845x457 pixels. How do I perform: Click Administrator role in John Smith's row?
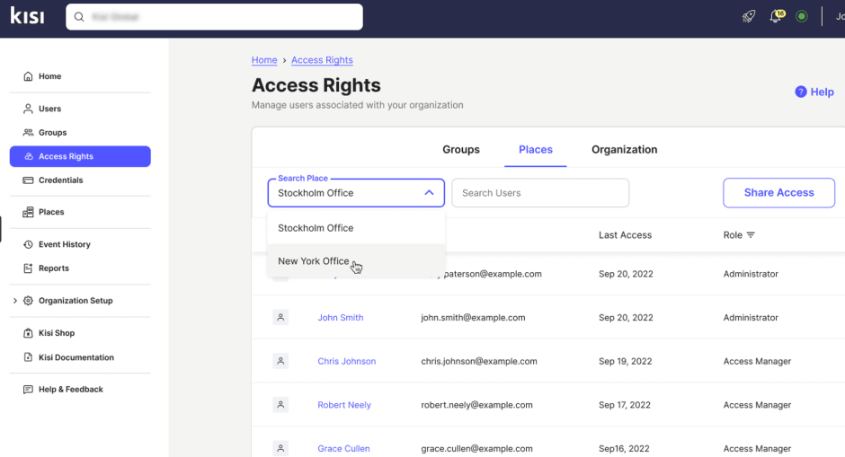tap(751, 318)
